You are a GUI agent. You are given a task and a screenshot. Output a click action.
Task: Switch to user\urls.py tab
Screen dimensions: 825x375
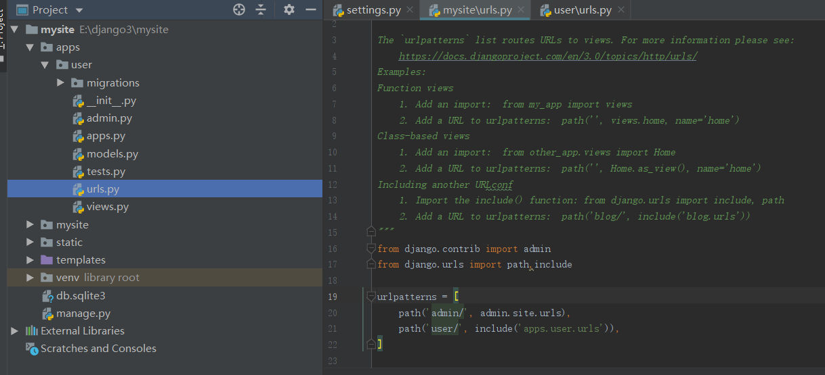point(583,10)
